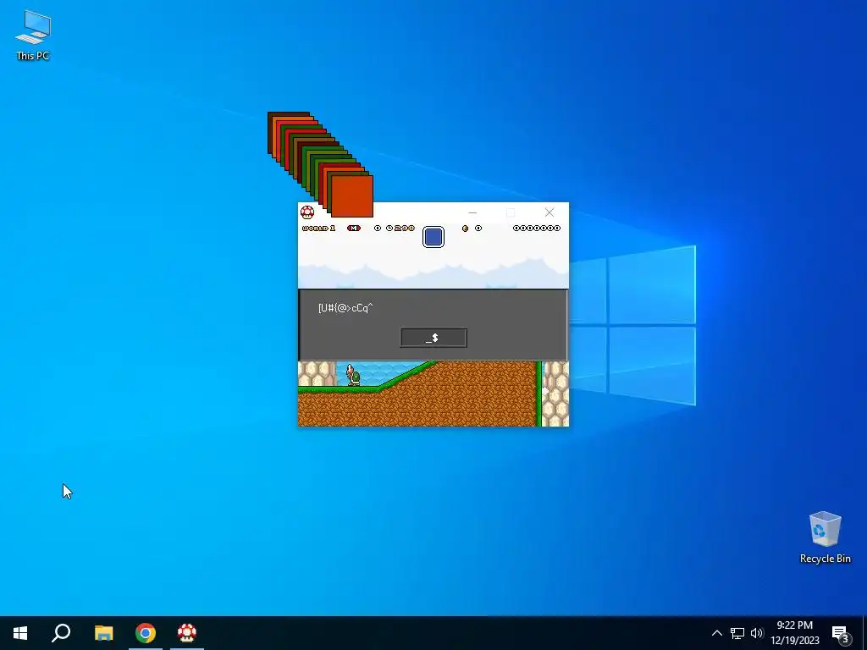Screen dimensions: 867x650
Task: Close the Mario game window
Action: 549,212
